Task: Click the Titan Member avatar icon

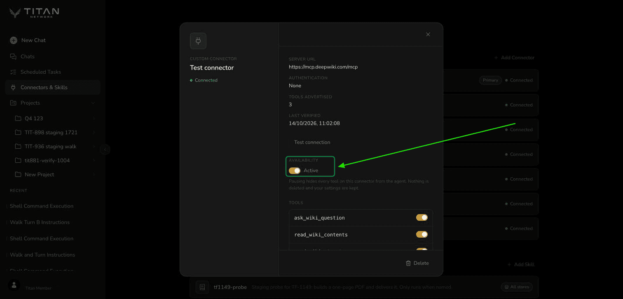Action: (x=14, y=285)
